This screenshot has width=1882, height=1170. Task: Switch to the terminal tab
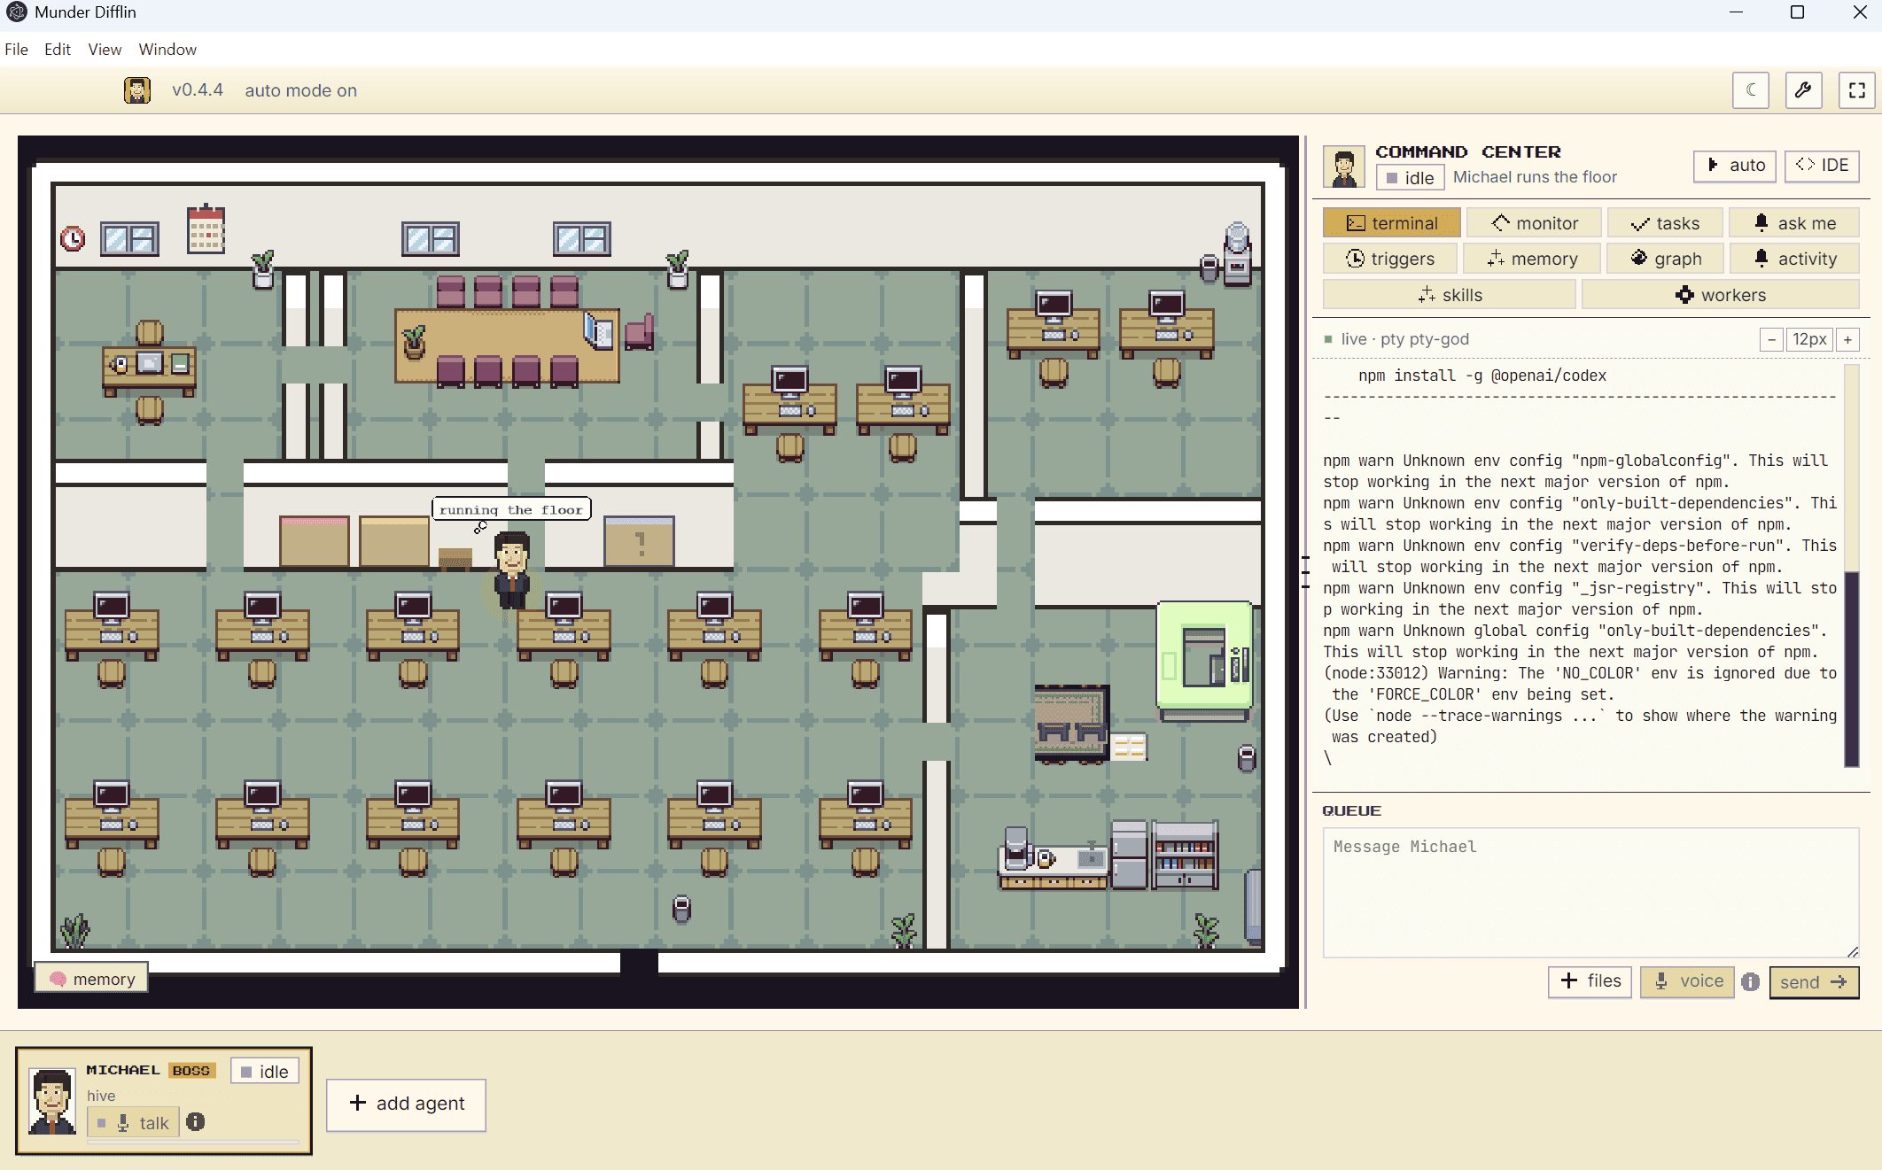(x=1391, y=223)
